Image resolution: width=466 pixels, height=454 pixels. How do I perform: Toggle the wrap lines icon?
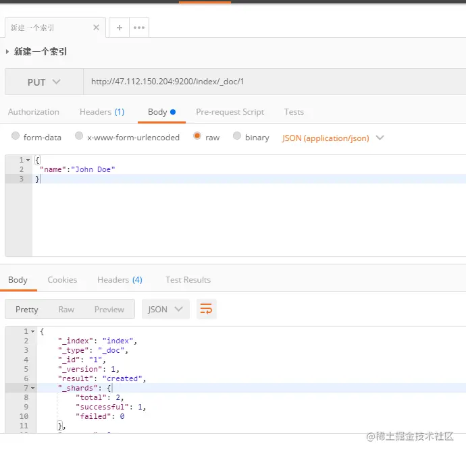click(x=206, y=309)
